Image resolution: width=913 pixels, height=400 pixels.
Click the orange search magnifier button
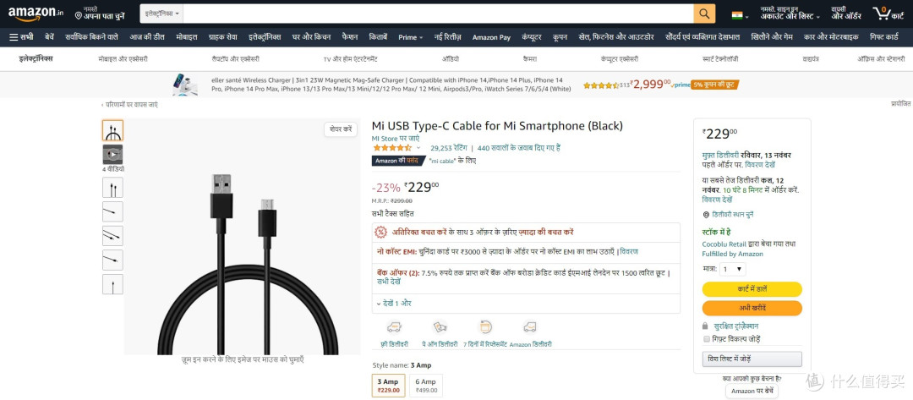704,14
